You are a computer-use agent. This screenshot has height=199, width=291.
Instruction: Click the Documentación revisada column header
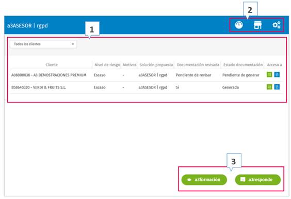pos(198,65)
